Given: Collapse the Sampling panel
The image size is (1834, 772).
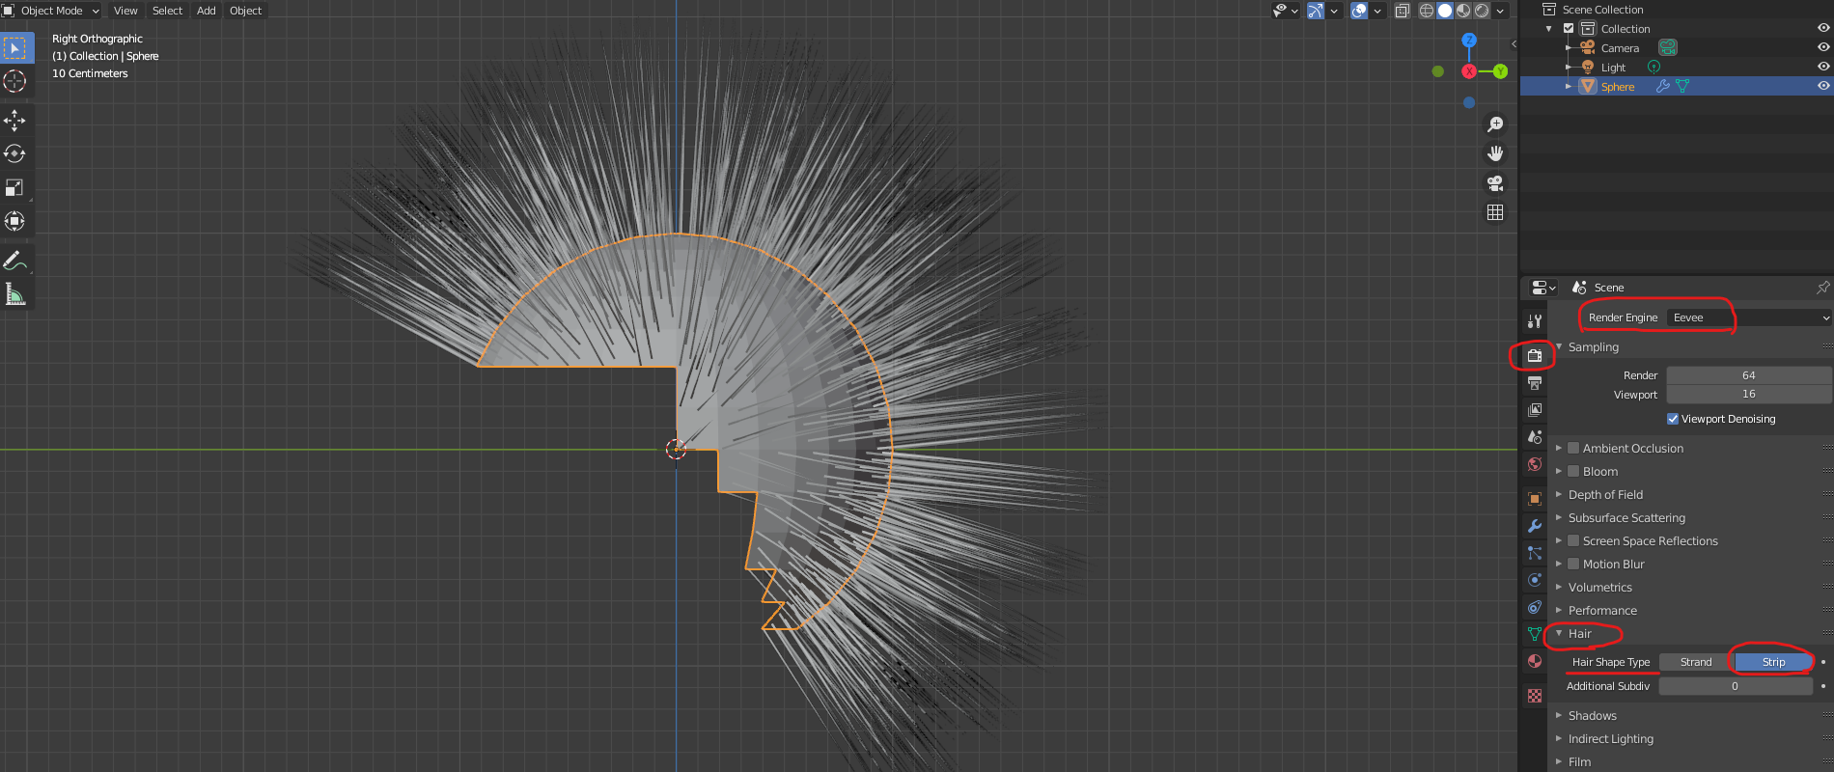Looking at the screenshot, I should 1559,346.
